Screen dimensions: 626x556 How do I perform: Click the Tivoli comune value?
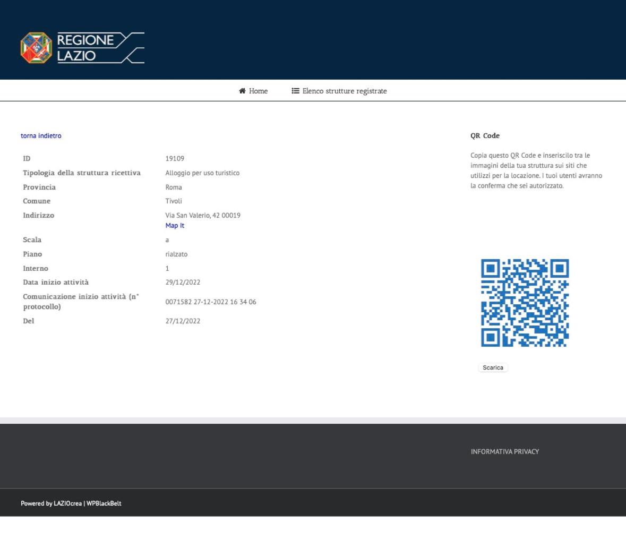174,201
